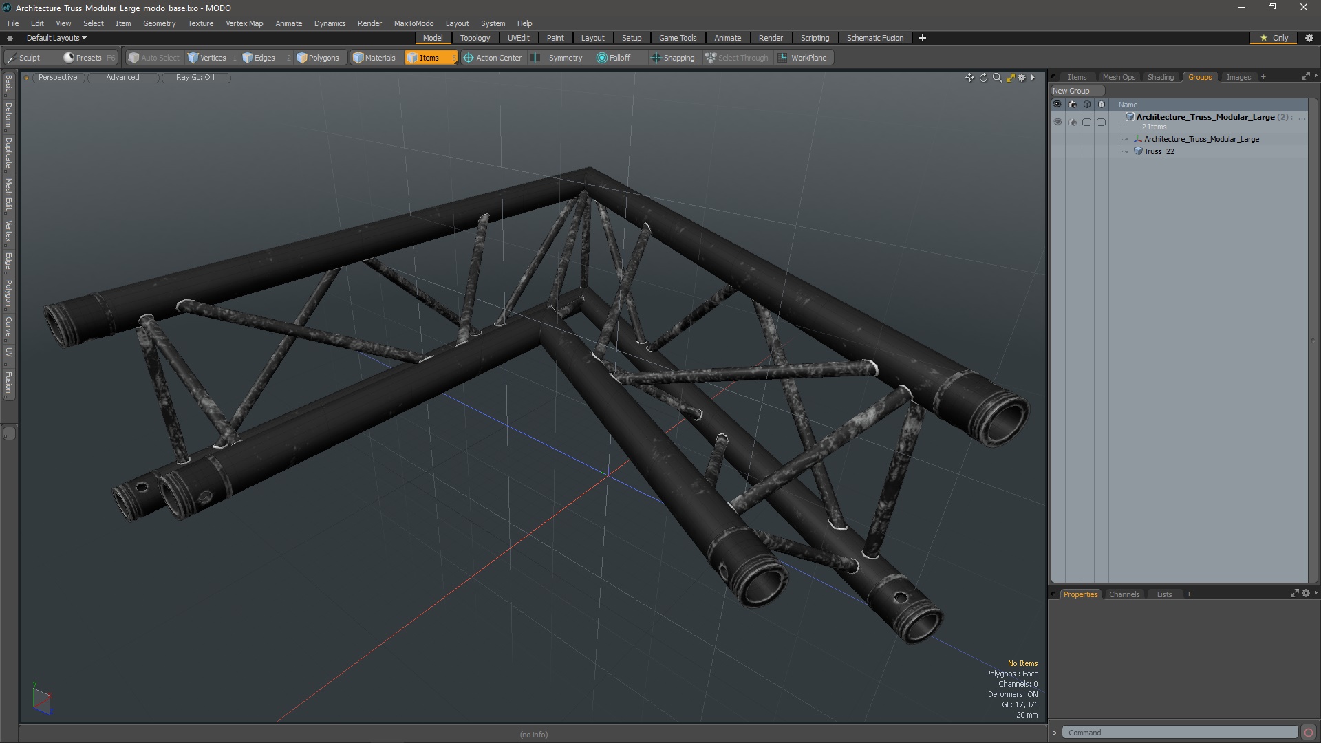Open the Geometry menu

click(159, 23)
